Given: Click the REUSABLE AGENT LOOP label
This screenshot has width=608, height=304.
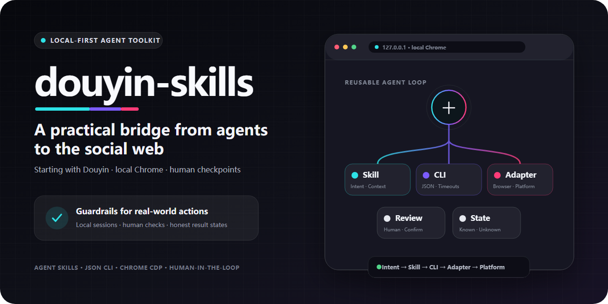Looking at the screenshot, I should coord(386,83).
